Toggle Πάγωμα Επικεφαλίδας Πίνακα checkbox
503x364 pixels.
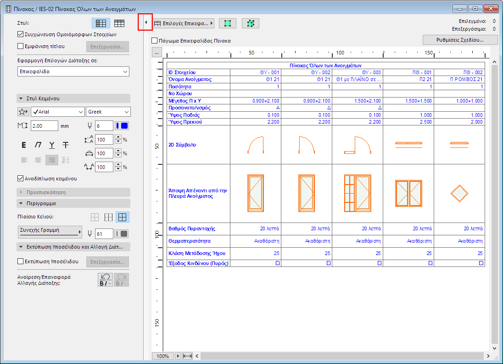point(155,41)
